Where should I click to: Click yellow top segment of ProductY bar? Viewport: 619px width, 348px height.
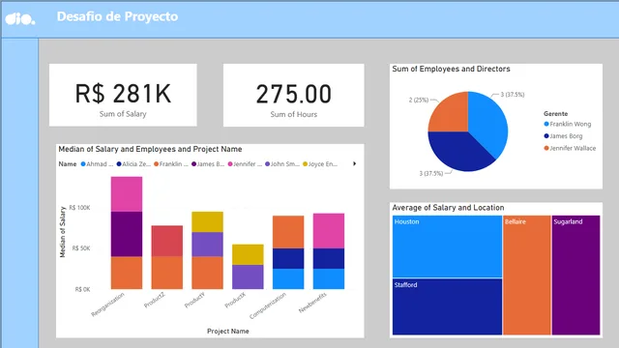click(x=207, y=222)
